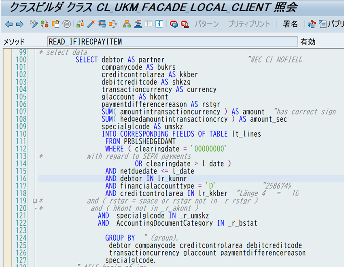The height and width of the screenshot is (267, 344).
Task: Click the spiral Enhance icon
Action: [x=66, y=24]
